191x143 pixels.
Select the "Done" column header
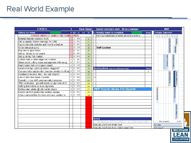(148, 33)
